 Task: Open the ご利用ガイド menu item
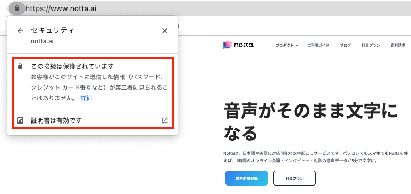[x=318, y=45]
